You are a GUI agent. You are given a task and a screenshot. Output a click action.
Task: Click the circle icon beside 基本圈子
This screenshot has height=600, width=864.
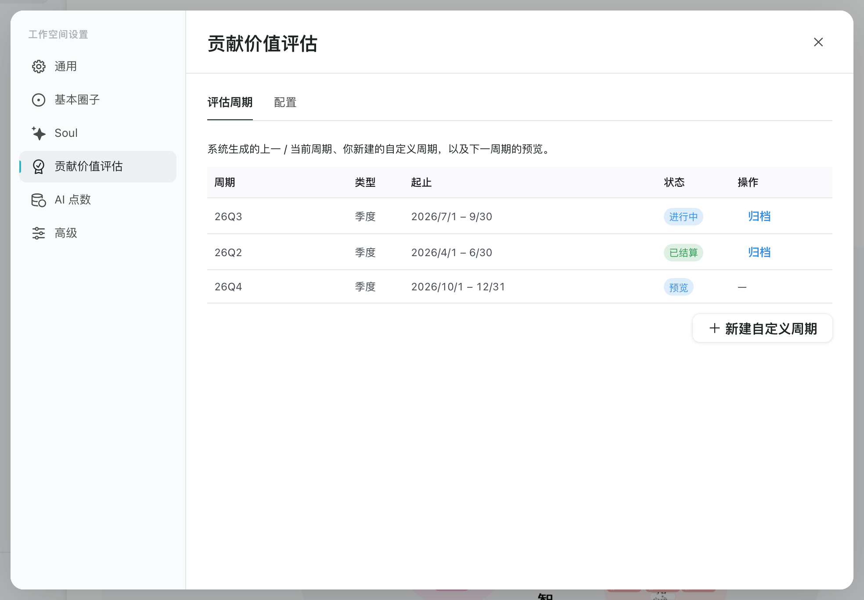tap(39, 100)
